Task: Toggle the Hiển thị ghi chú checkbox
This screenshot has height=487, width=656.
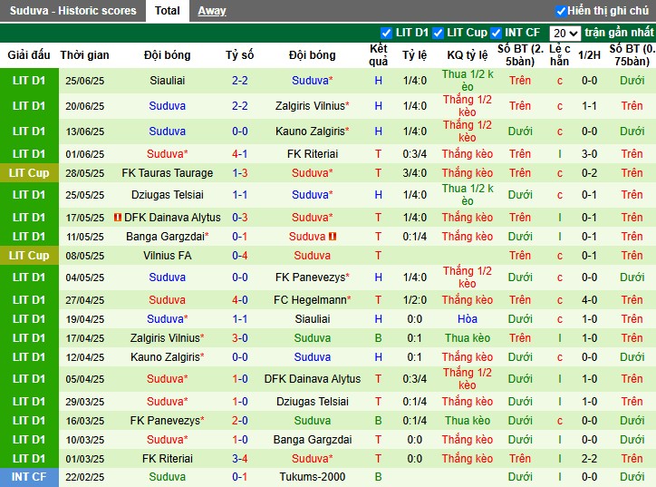Action: click(x=561, y=11)
